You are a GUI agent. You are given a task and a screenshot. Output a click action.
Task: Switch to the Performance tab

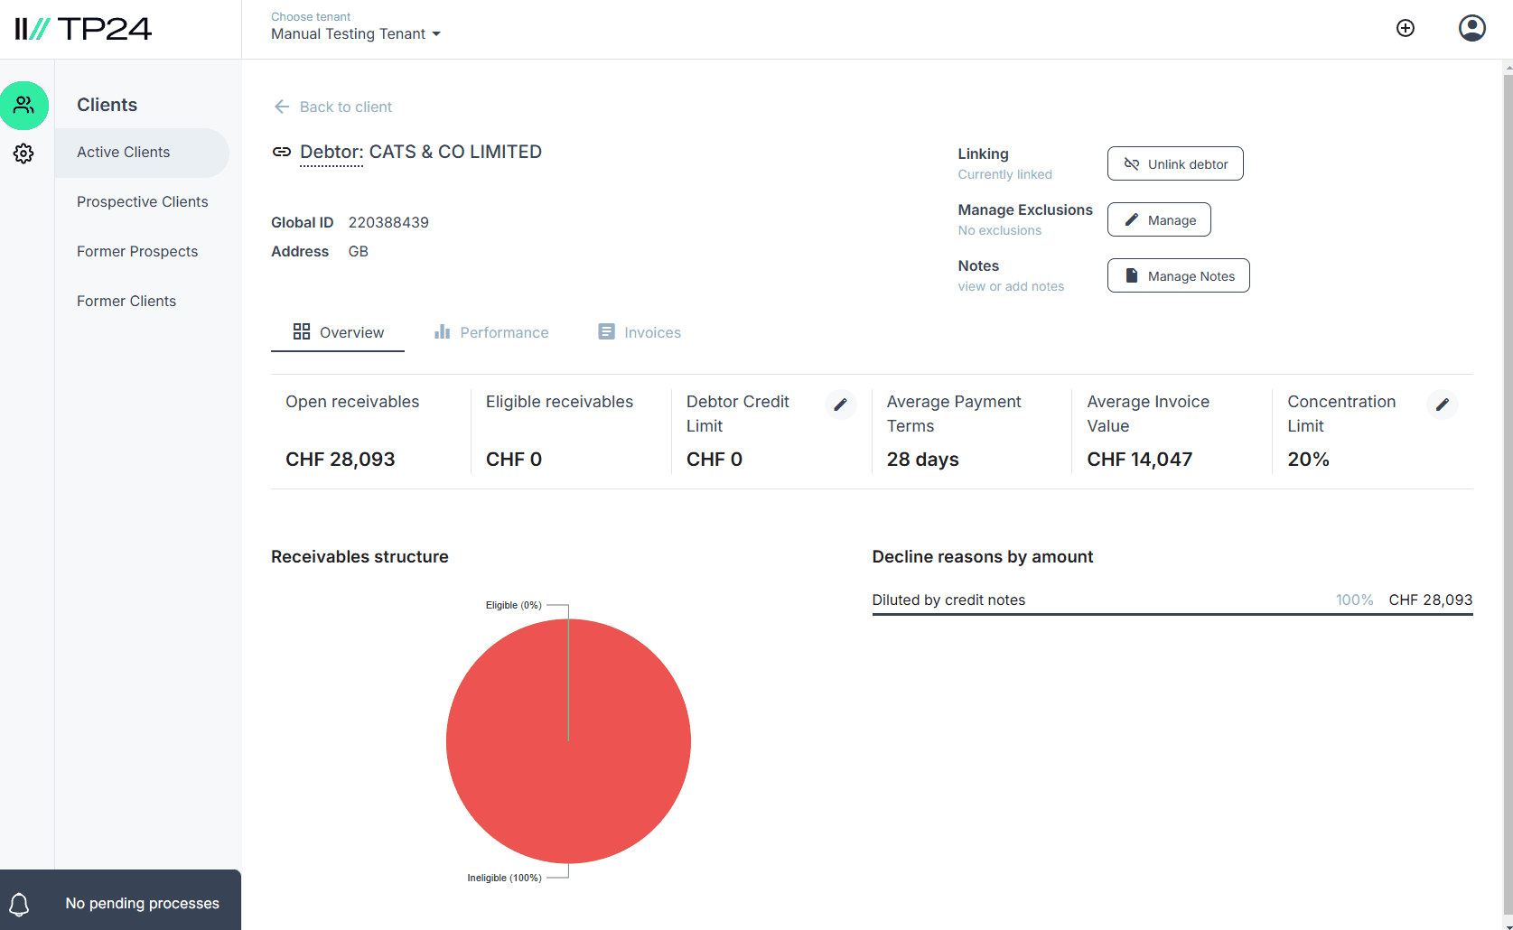tap(491, 332)
